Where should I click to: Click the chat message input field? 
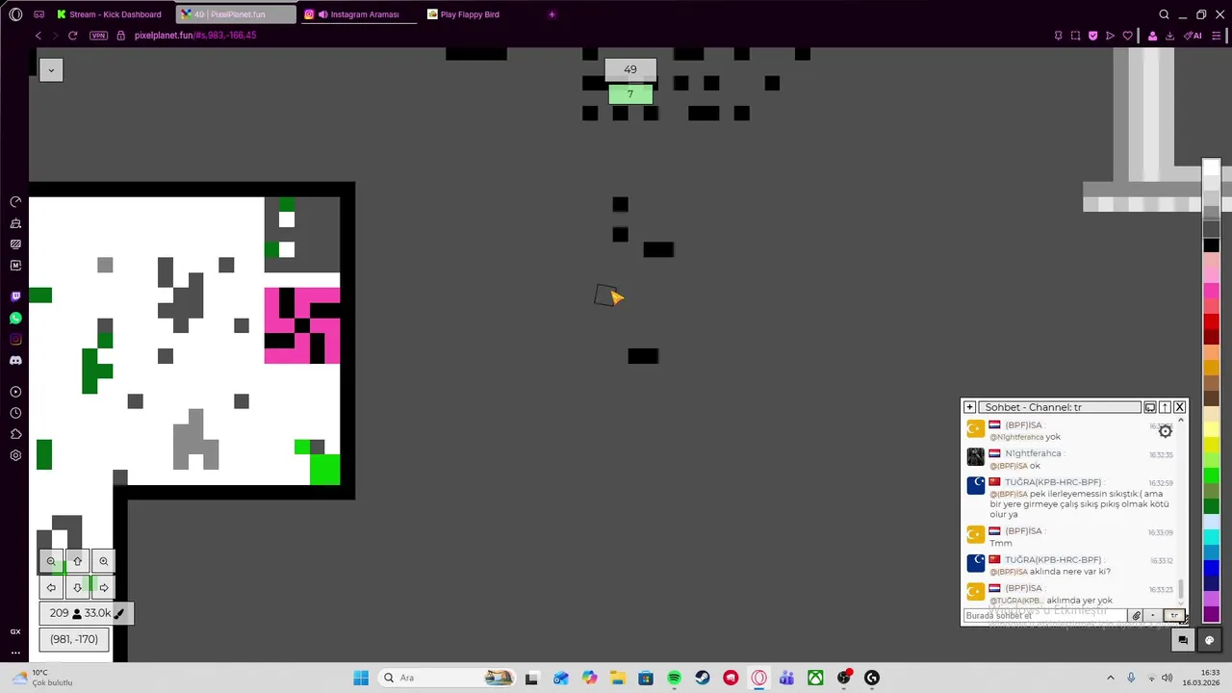pyautogui.click(x=1045, y=616)
